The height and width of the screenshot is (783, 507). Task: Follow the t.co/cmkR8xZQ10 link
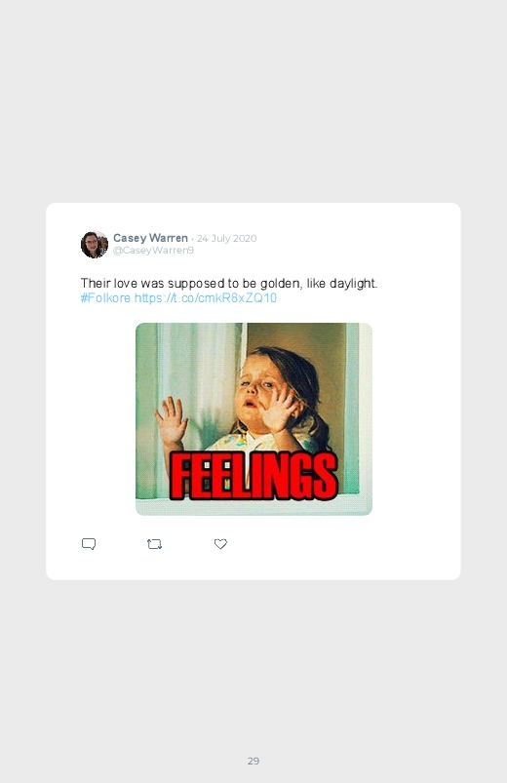[206, 298]
